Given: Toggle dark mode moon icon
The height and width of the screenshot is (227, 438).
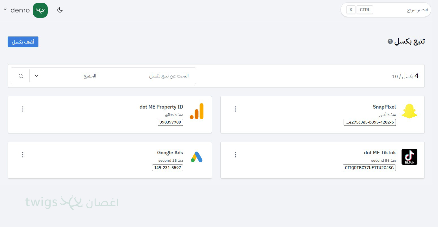Looking at the screenshot, I should point(60,10).
